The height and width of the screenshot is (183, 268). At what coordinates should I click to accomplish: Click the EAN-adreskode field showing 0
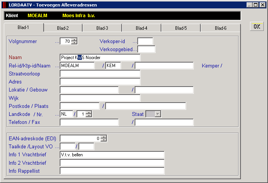point(80,138)
